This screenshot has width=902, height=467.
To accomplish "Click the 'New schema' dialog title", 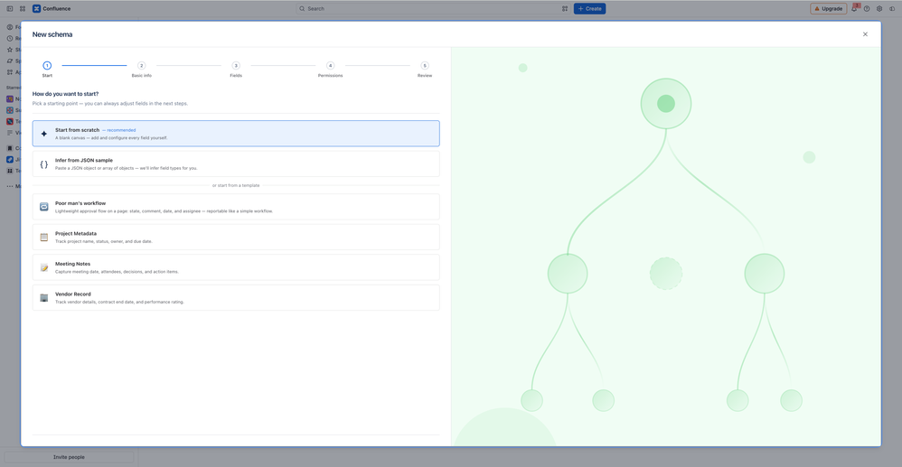I will pyautogui.click(x=52, y=34).
